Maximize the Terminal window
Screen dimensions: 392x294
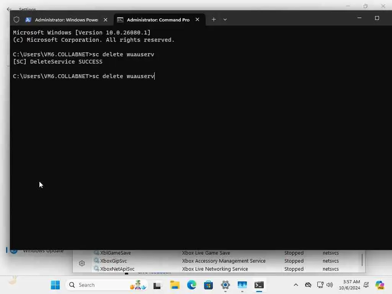tap(377, 18)
